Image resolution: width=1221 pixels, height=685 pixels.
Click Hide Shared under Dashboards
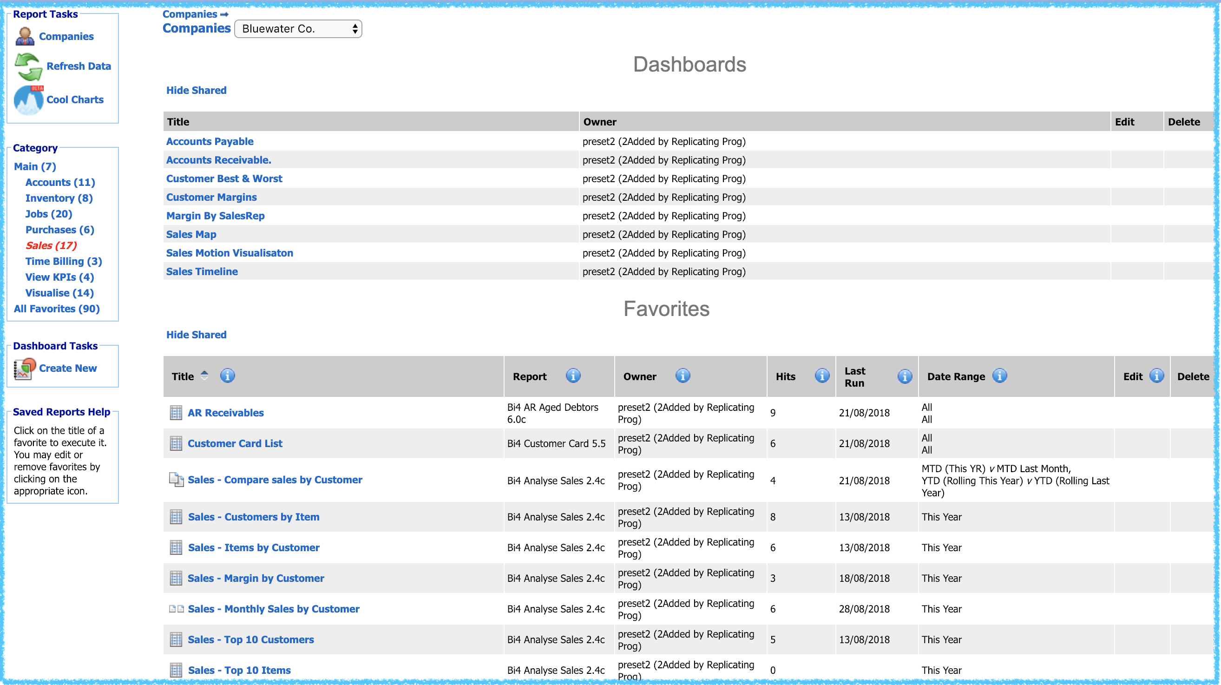click(x=196, y=91)
